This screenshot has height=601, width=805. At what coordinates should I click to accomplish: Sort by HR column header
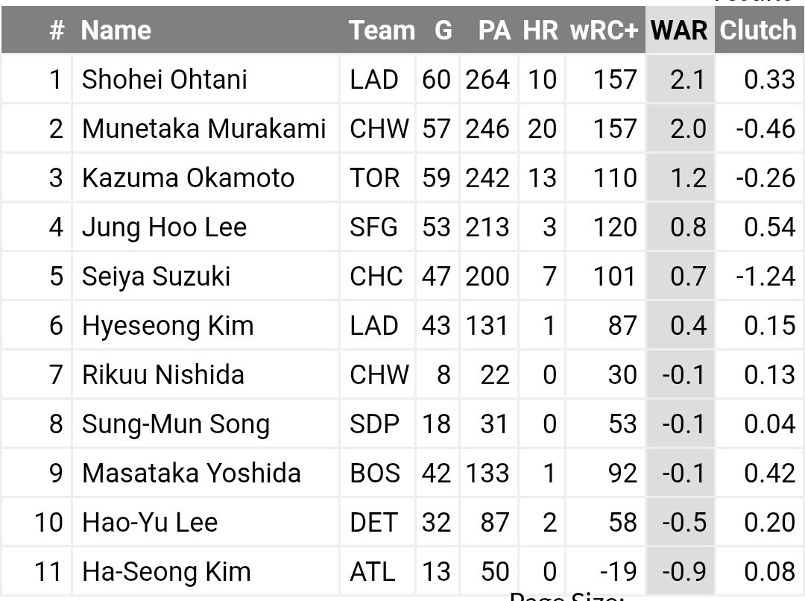pos(540,30)
